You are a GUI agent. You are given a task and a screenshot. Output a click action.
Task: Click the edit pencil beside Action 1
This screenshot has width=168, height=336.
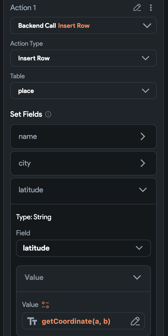(137, 8)
